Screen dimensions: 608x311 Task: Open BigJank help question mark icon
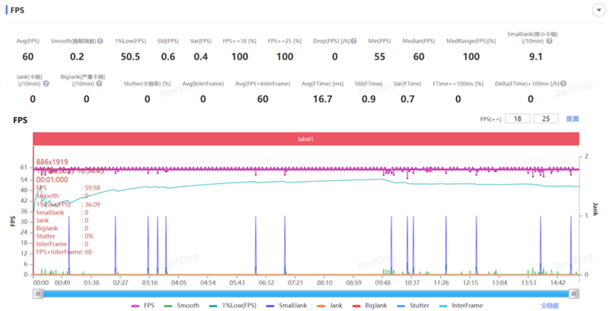[99, 83]
